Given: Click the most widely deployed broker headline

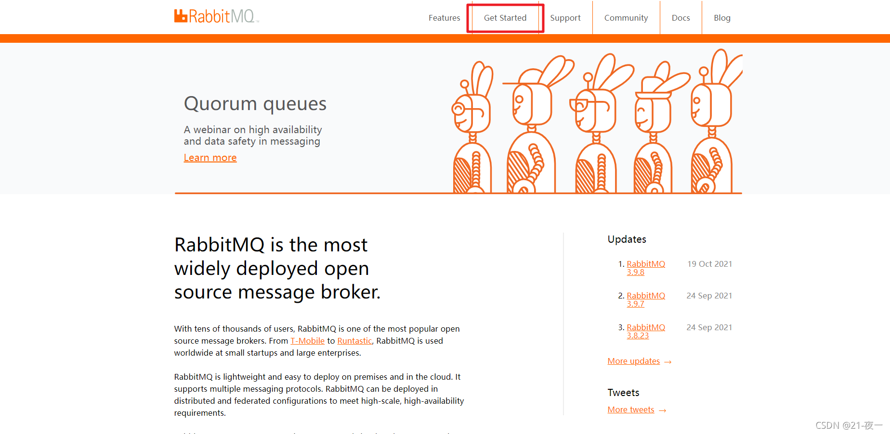Looking at the screenshot, I should point(277,268).
